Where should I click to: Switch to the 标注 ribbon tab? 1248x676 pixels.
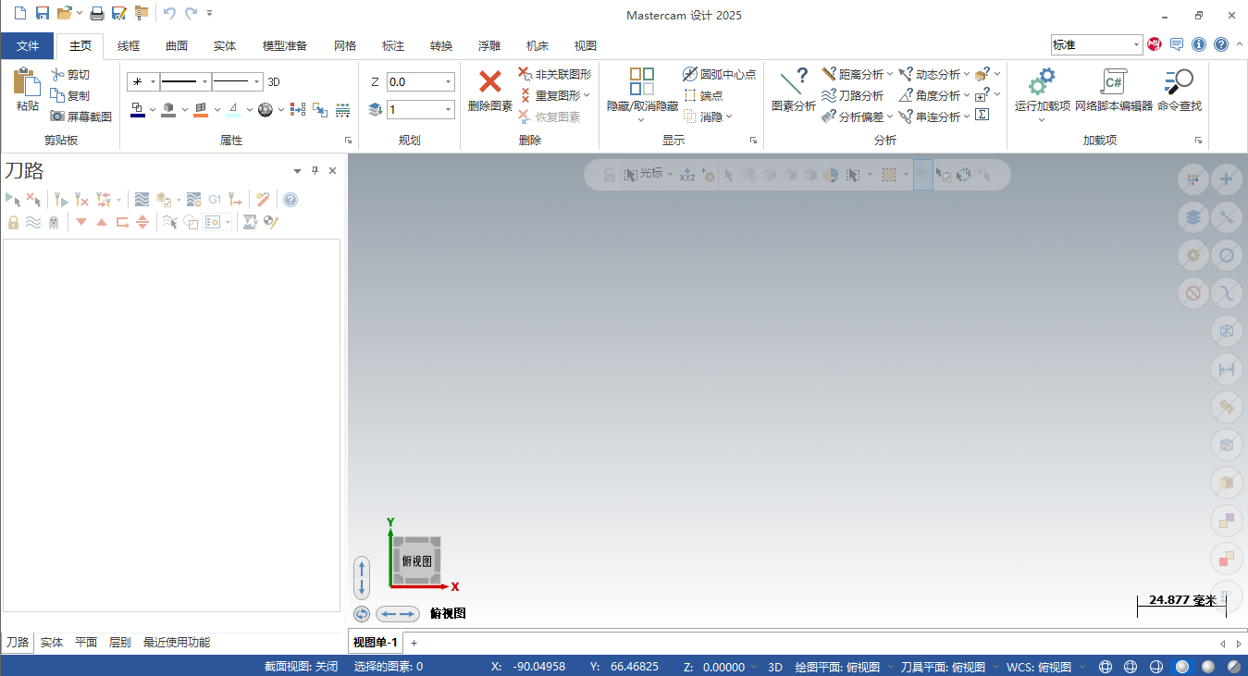point(393,45)
